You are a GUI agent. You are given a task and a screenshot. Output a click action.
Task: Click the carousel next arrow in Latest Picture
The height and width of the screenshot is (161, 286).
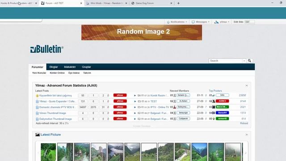click(x=246, y=153)
